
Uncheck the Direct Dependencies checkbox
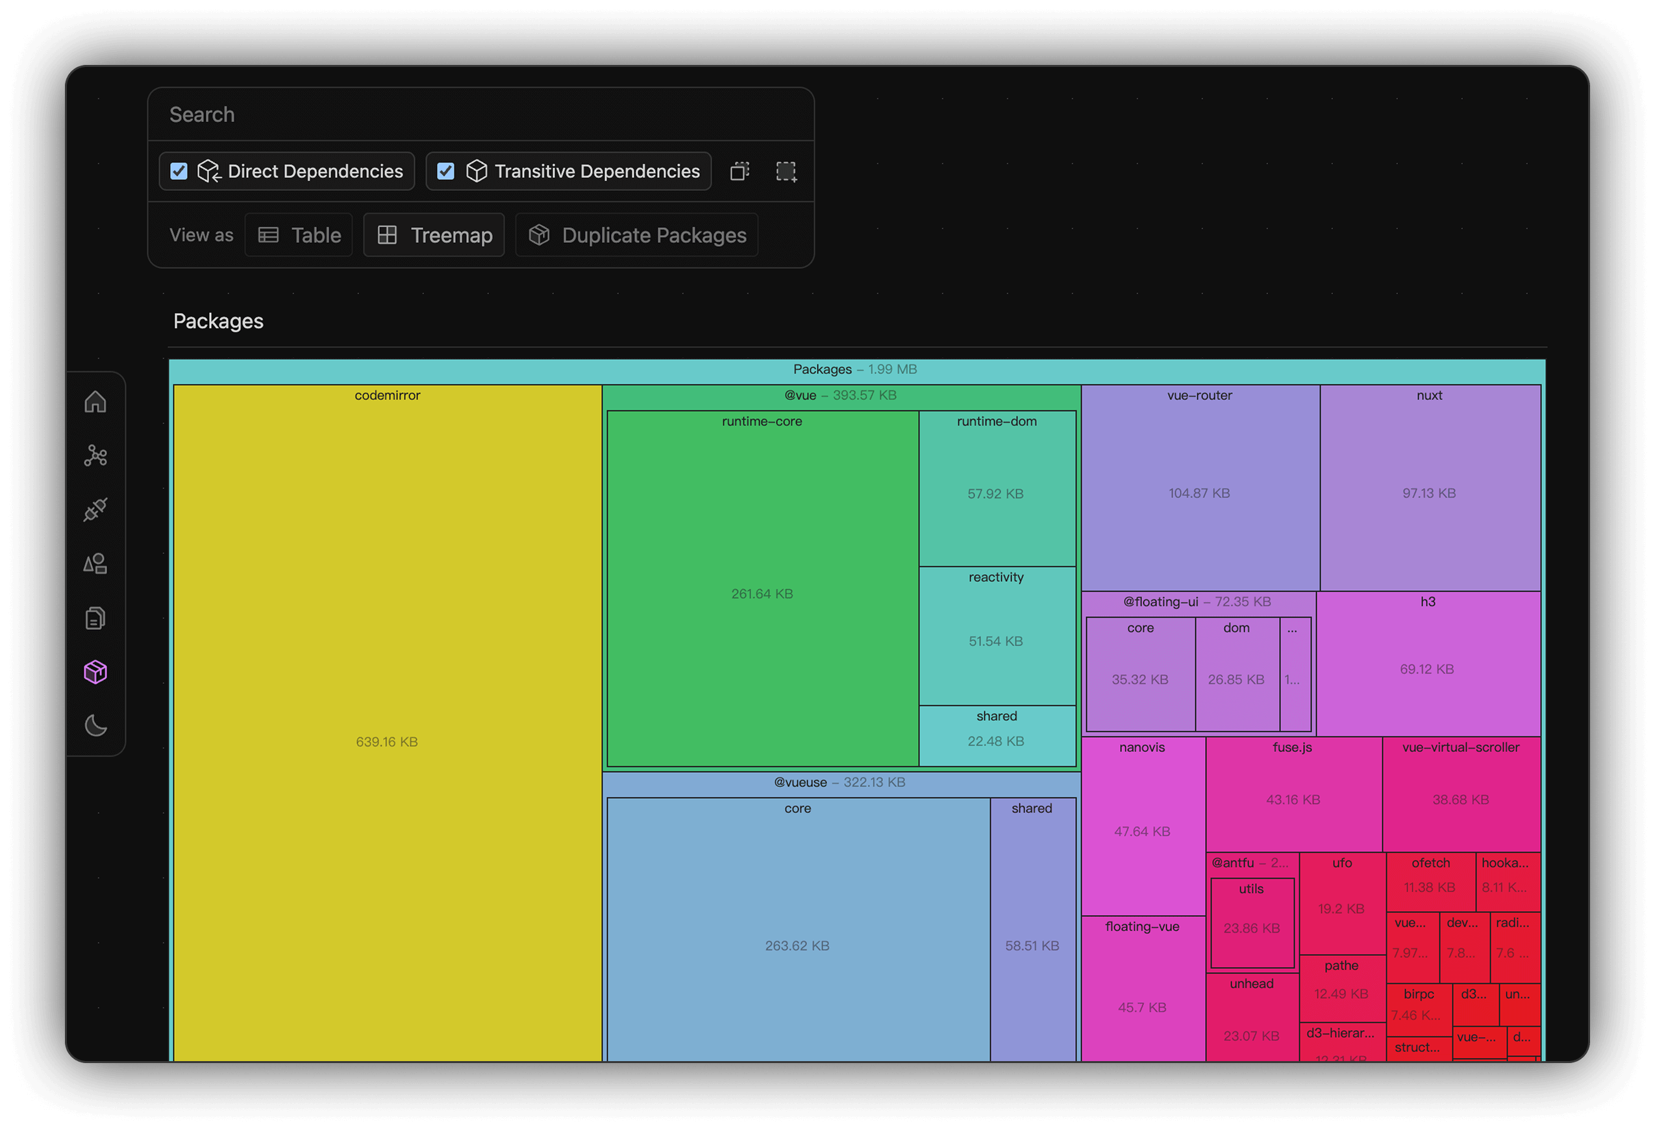(179, 171)
